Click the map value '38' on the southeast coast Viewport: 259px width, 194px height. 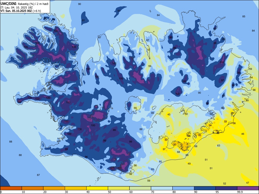tap(234, 123)
